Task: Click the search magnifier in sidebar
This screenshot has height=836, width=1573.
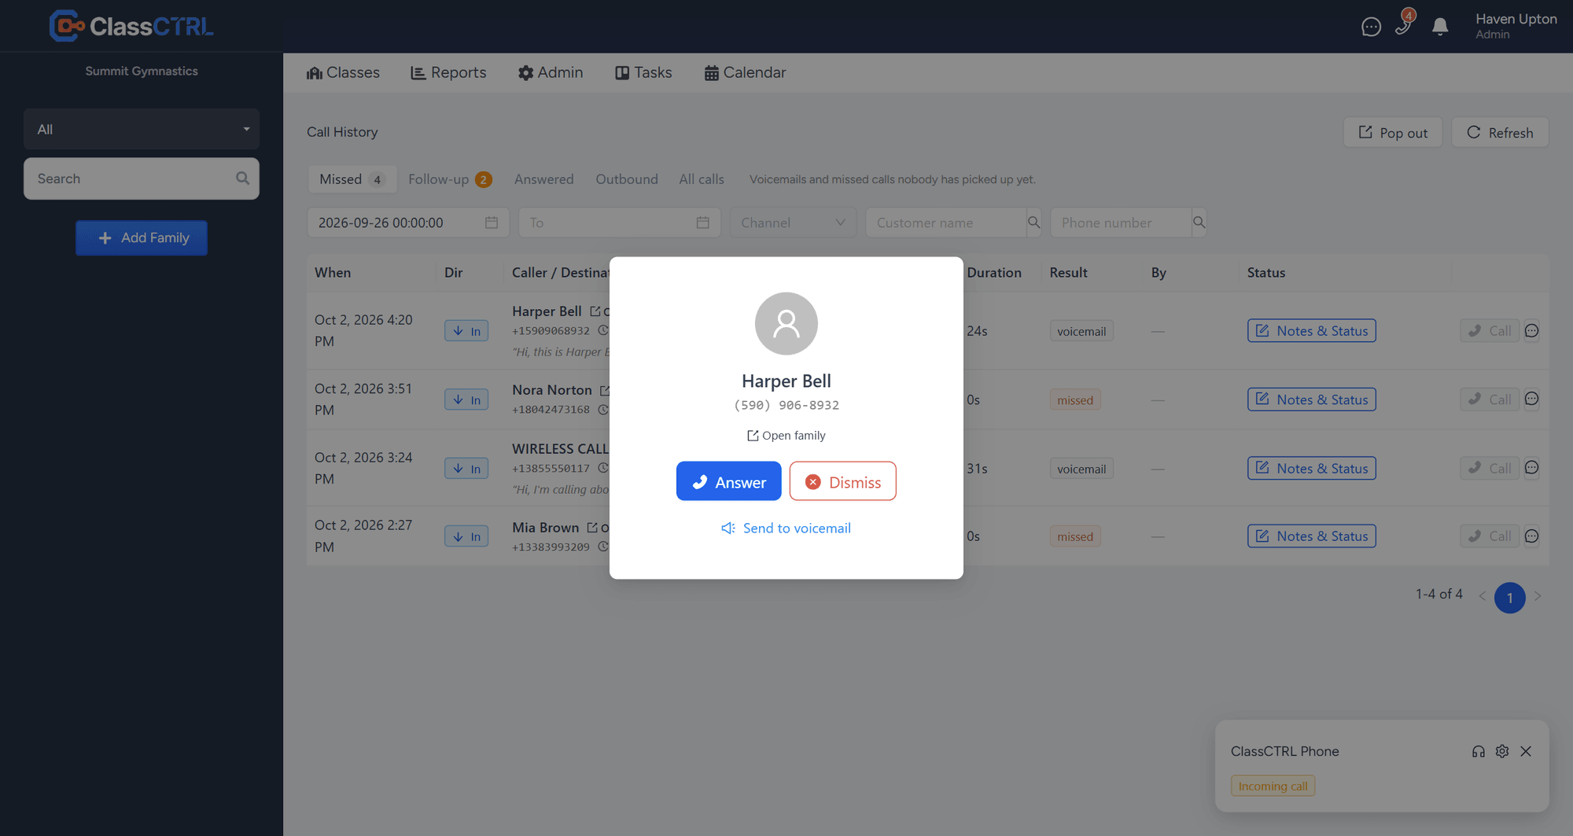Action: coord(242,179)
